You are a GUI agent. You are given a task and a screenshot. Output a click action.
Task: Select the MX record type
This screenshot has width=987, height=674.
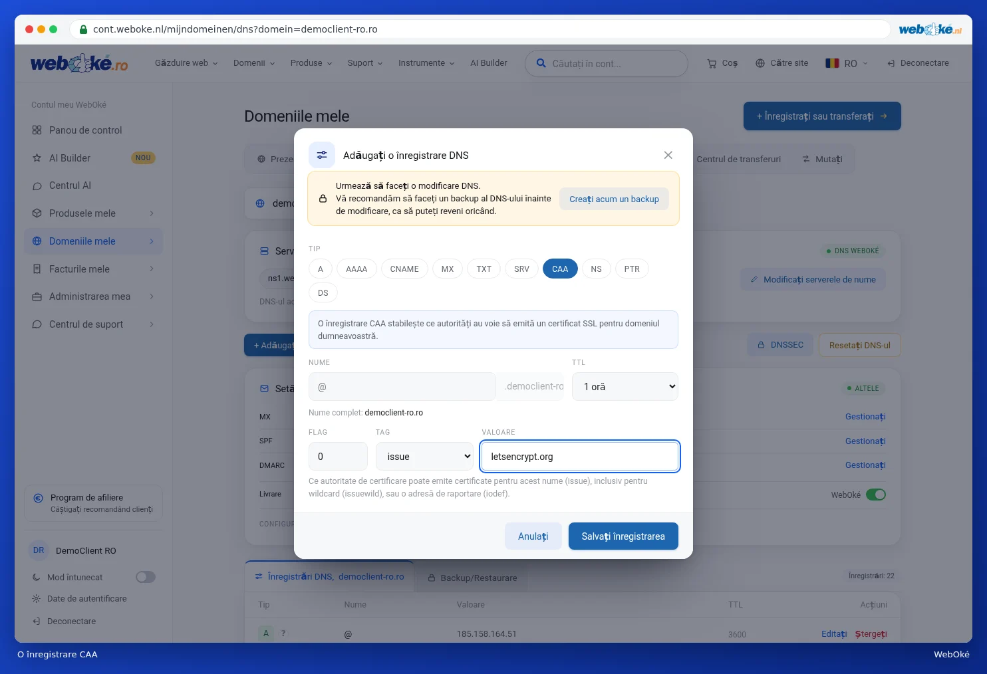click(x=448, y=269)
